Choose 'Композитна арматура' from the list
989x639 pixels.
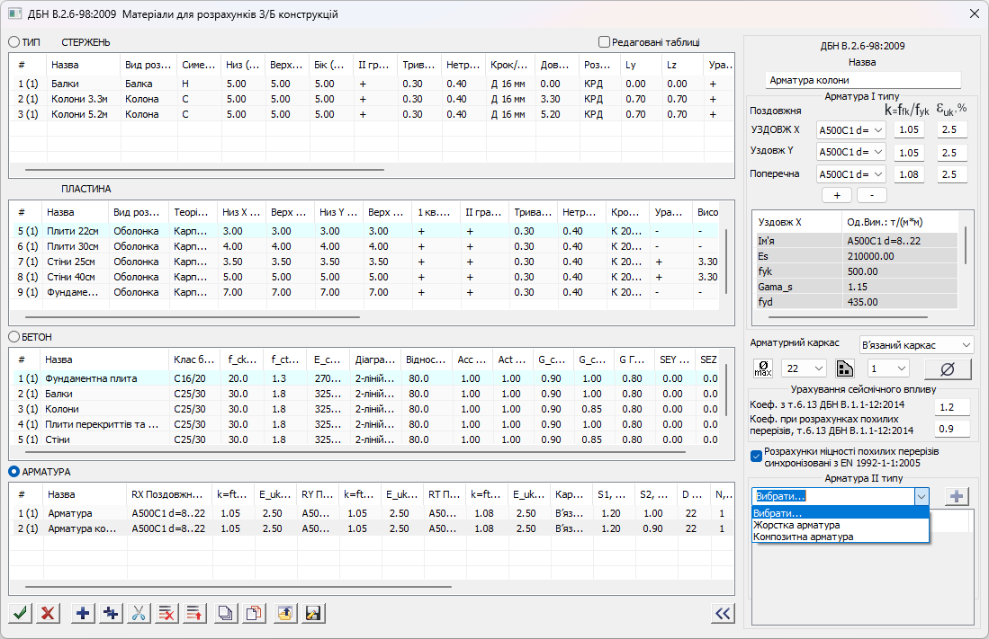click(803, 537)
